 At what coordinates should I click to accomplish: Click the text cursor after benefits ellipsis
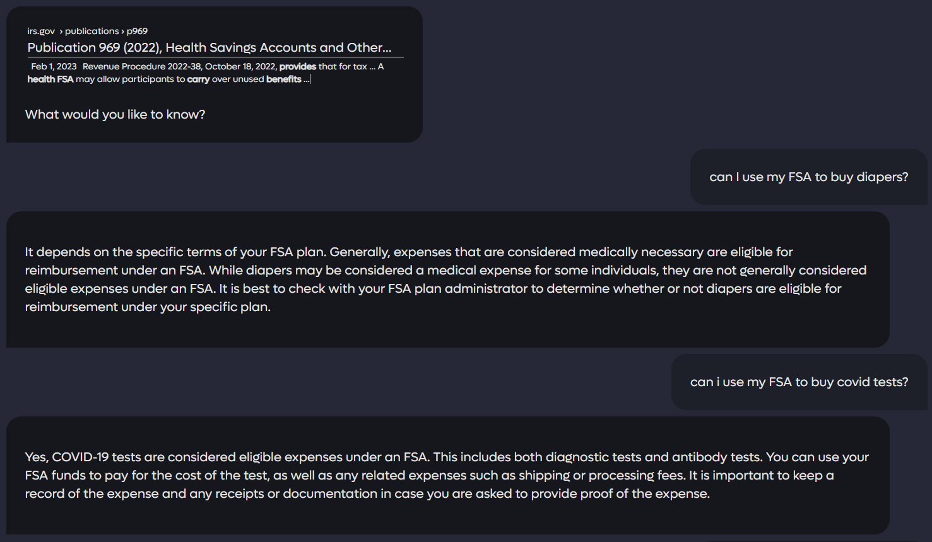[x=309, y=79]
